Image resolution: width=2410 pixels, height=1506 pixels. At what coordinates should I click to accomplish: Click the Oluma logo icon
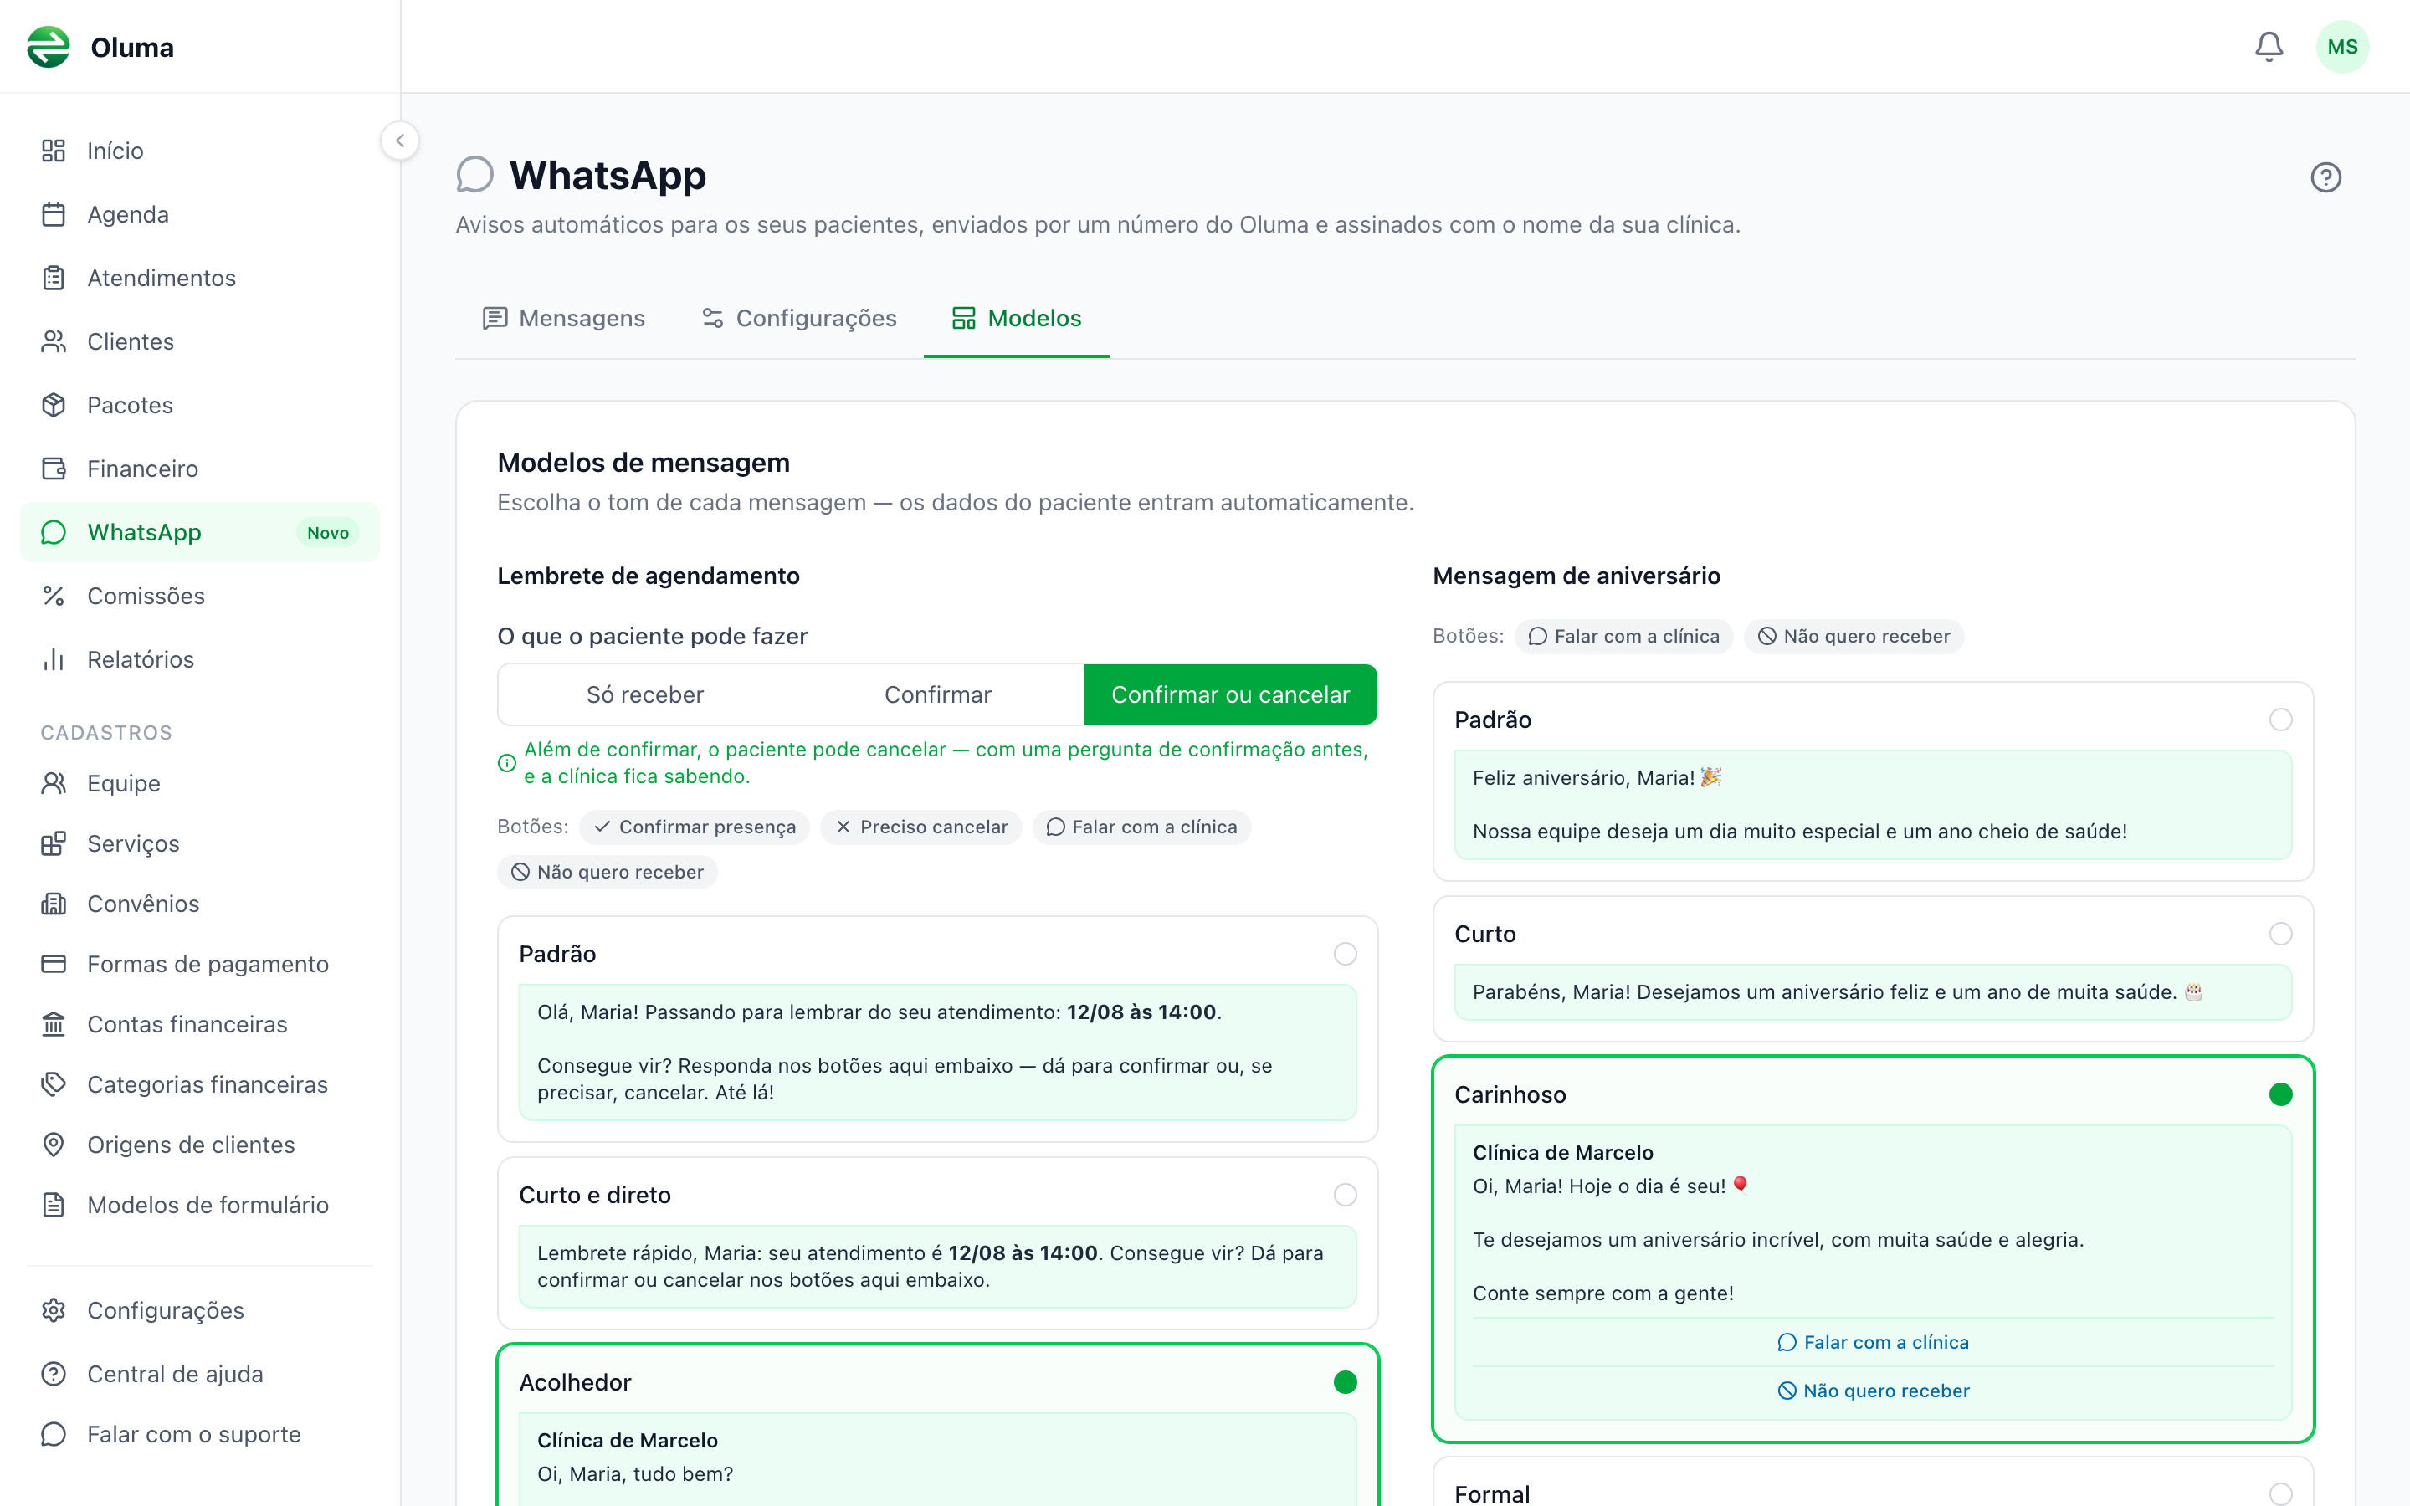click(49, 47)
